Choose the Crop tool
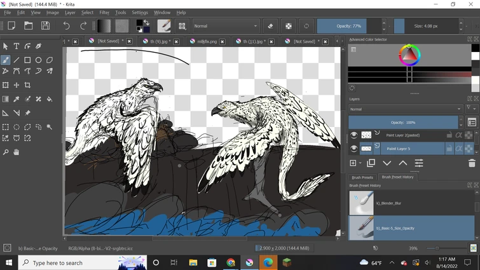The width and height of the screenshot is (480, 270). 27,85
